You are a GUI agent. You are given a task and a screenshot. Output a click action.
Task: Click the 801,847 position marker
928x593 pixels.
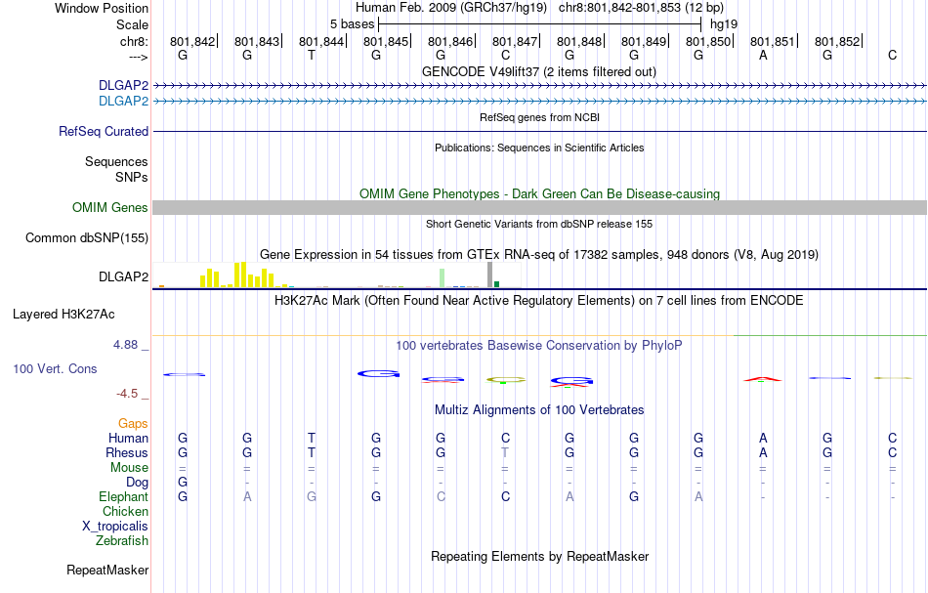click(x=516, y=41)
